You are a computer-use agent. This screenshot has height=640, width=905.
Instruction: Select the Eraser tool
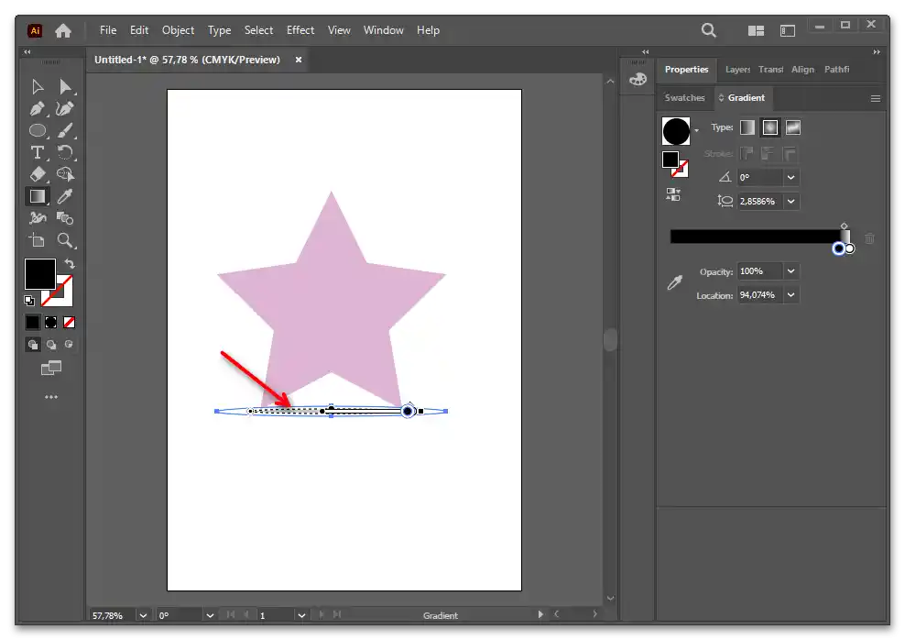tap(37, 174)
